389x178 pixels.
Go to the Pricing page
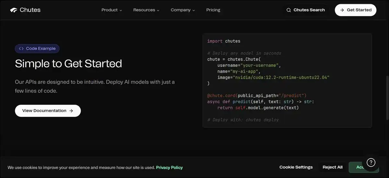[213, 10]
